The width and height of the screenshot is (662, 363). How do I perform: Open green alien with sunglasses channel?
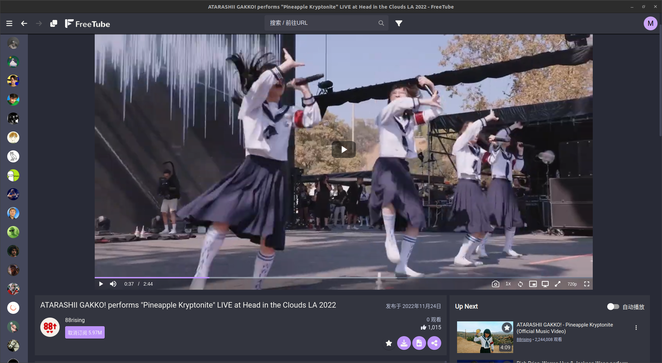click(x=13, y=232)
